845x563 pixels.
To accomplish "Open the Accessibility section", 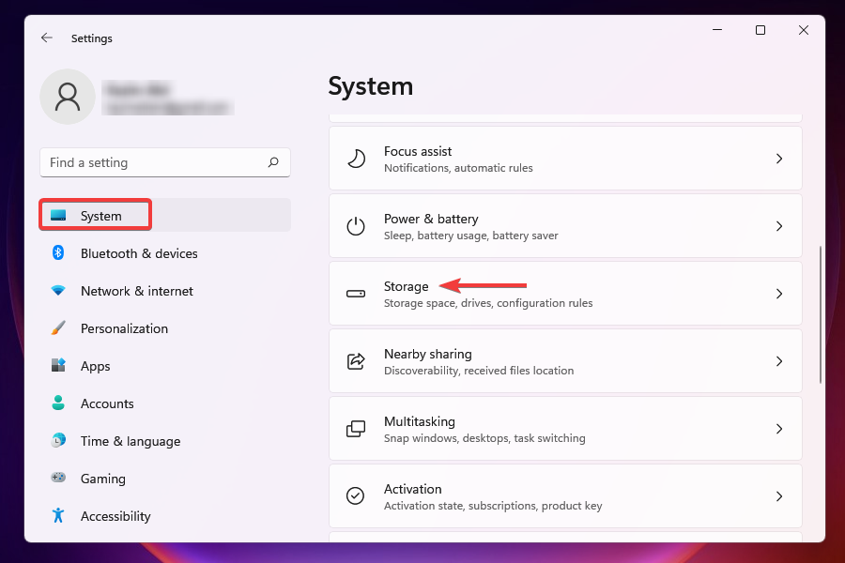I will click(x=165, y=515).
